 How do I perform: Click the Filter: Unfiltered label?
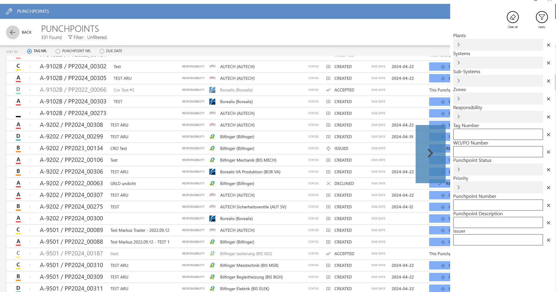[x=88, y=37]
